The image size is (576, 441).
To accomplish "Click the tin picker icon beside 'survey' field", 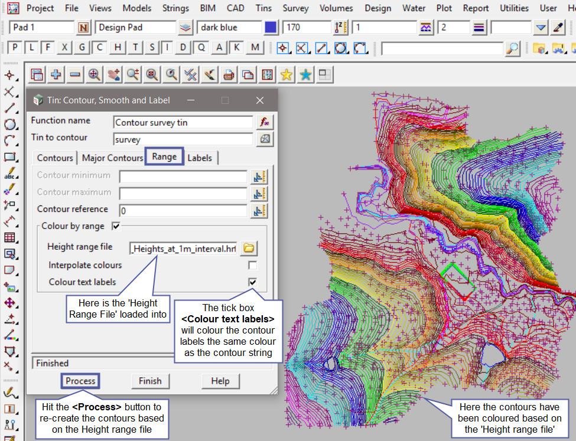I will [x=264, y=139].
